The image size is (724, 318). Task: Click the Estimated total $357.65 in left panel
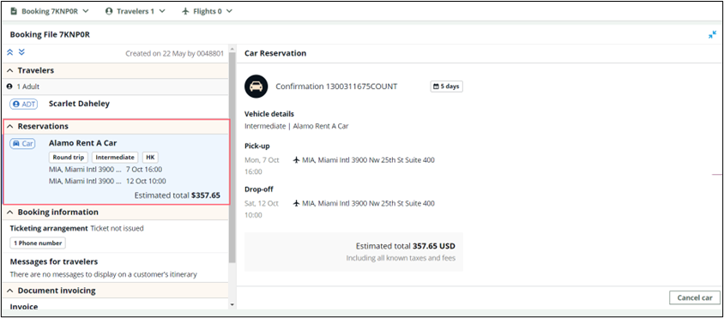(178, 195)
